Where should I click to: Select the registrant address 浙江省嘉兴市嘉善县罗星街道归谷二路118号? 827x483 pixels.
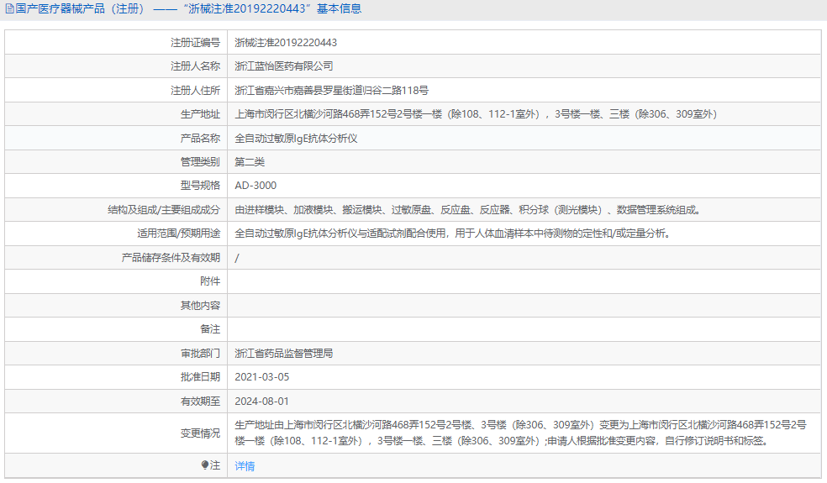331,91
